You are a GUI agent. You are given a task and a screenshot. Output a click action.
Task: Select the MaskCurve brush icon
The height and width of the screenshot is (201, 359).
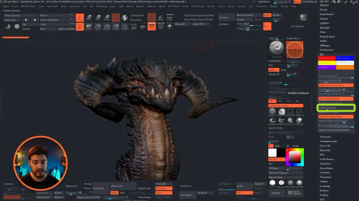tap(281, 112)
